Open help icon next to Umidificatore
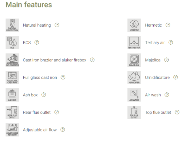The image size is (187, 142). pyautogui.click(x=176, y=78)
